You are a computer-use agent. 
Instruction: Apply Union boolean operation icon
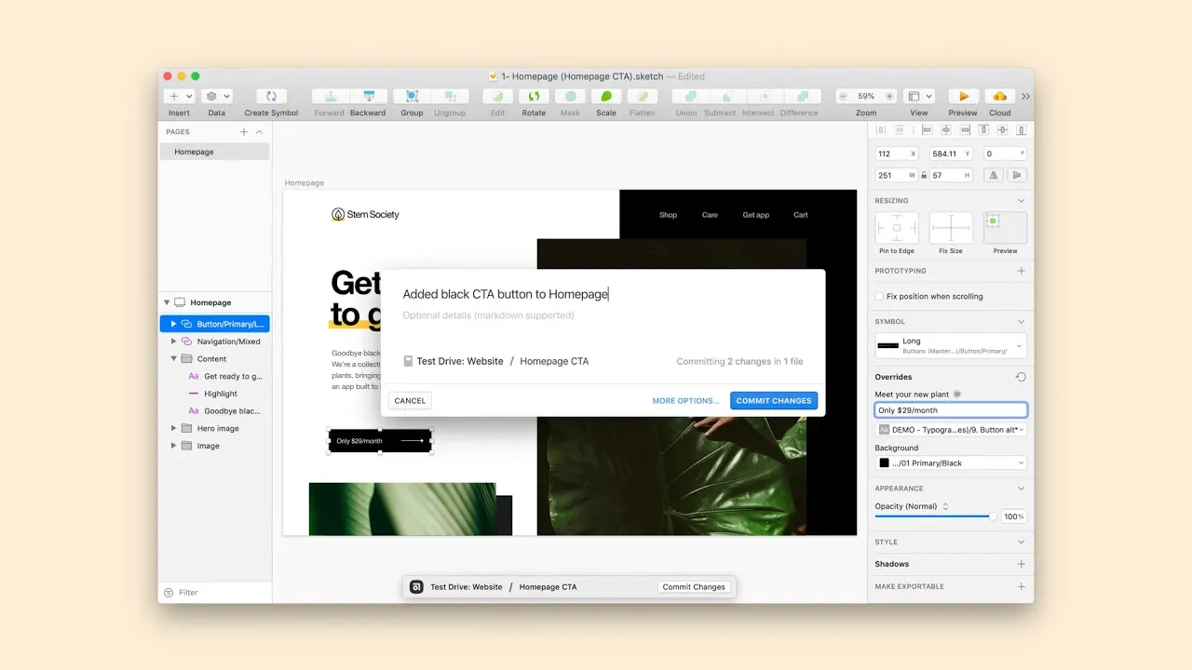(690, 96)
